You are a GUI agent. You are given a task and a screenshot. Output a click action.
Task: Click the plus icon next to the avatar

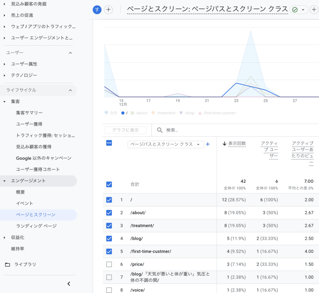(x=108, y=10)
